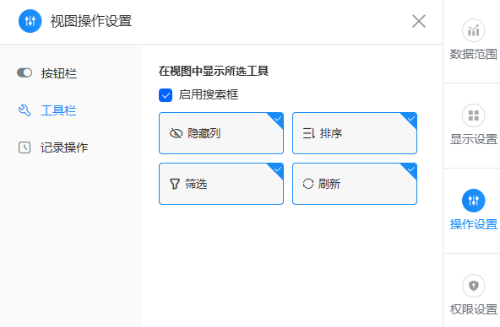Uncheck the 启用搜索框 checkbox

click(166, 95)
